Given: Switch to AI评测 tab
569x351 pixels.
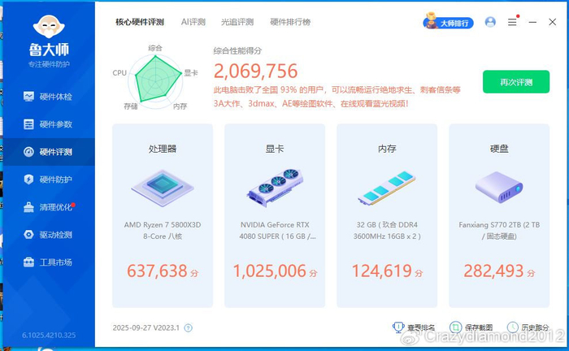Looking at the screenshot, I should tap(193, 22).
